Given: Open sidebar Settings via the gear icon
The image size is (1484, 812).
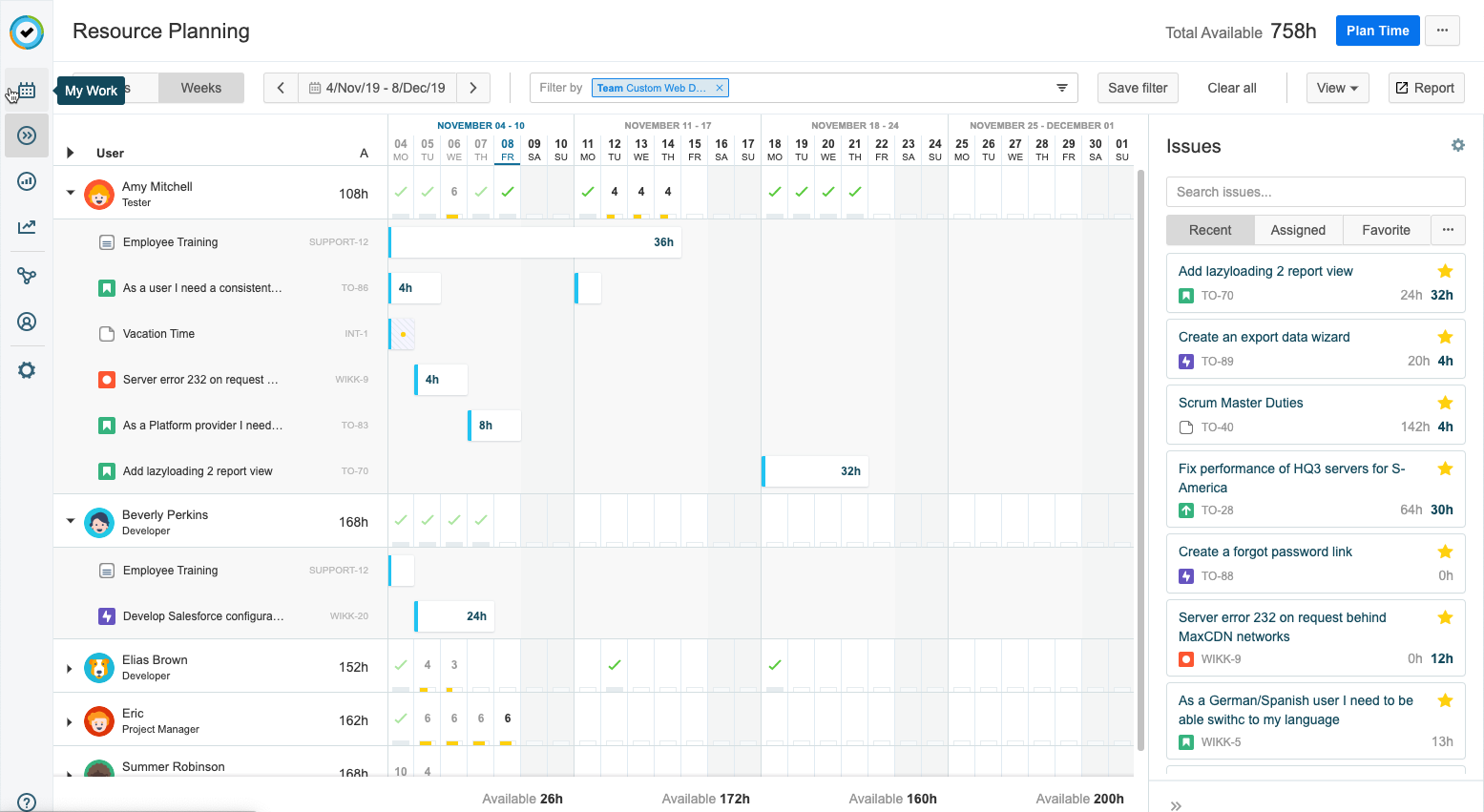Looking at the screenshot, I should 26,370.
